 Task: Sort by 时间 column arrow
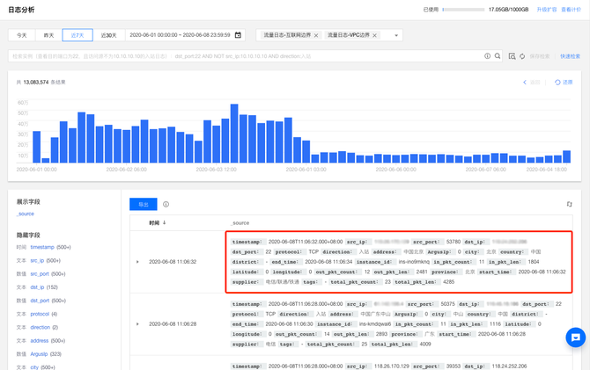(x=165, y=223)
